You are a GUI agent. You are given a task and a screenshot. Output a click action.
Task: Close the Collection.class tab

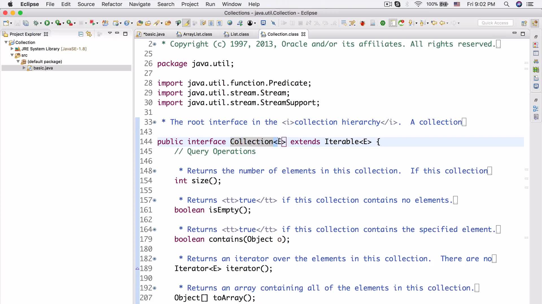click(x=303, y=34)
